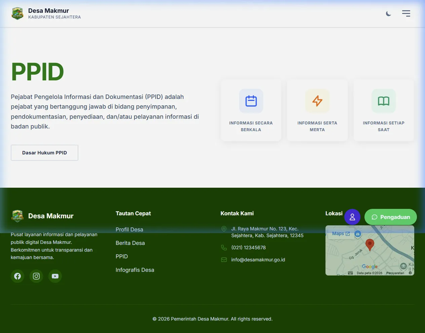Screen dimensions: 425x333
Task: Open the Berita Desa link
Action: tap(130, 243)
